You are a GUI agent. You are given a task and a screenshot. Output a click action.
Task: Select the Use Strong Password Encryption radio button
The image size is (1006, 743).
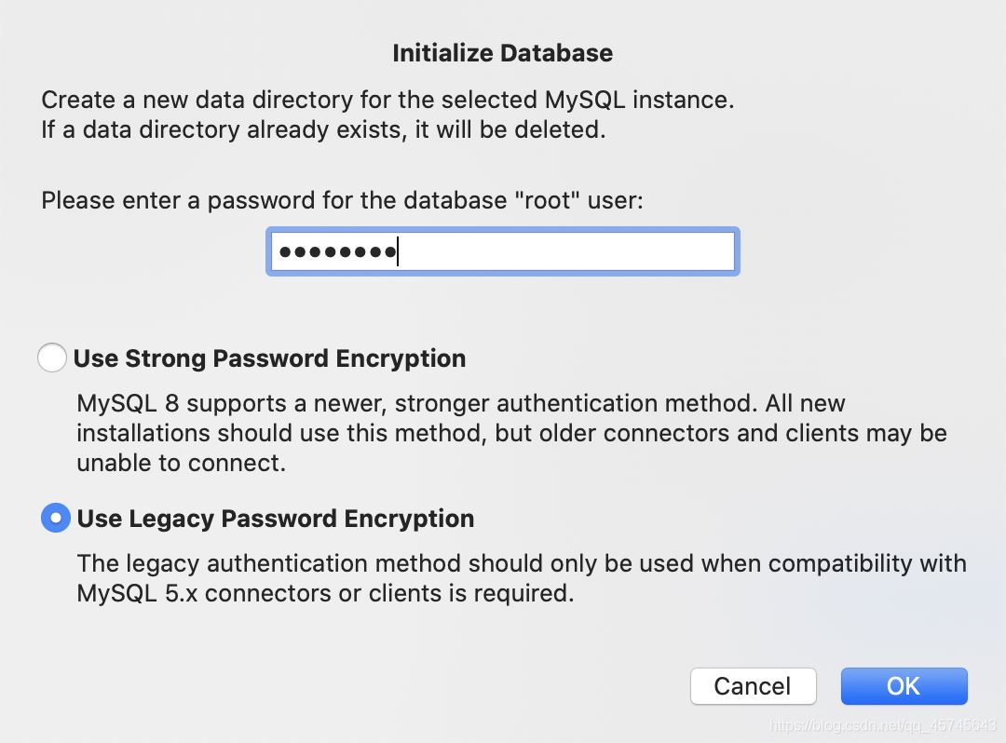coord(52,358)
